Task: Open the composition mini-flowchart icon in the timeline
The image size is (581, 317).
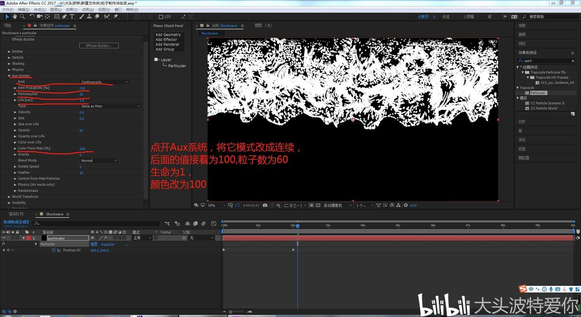Action: pos(167,224)
